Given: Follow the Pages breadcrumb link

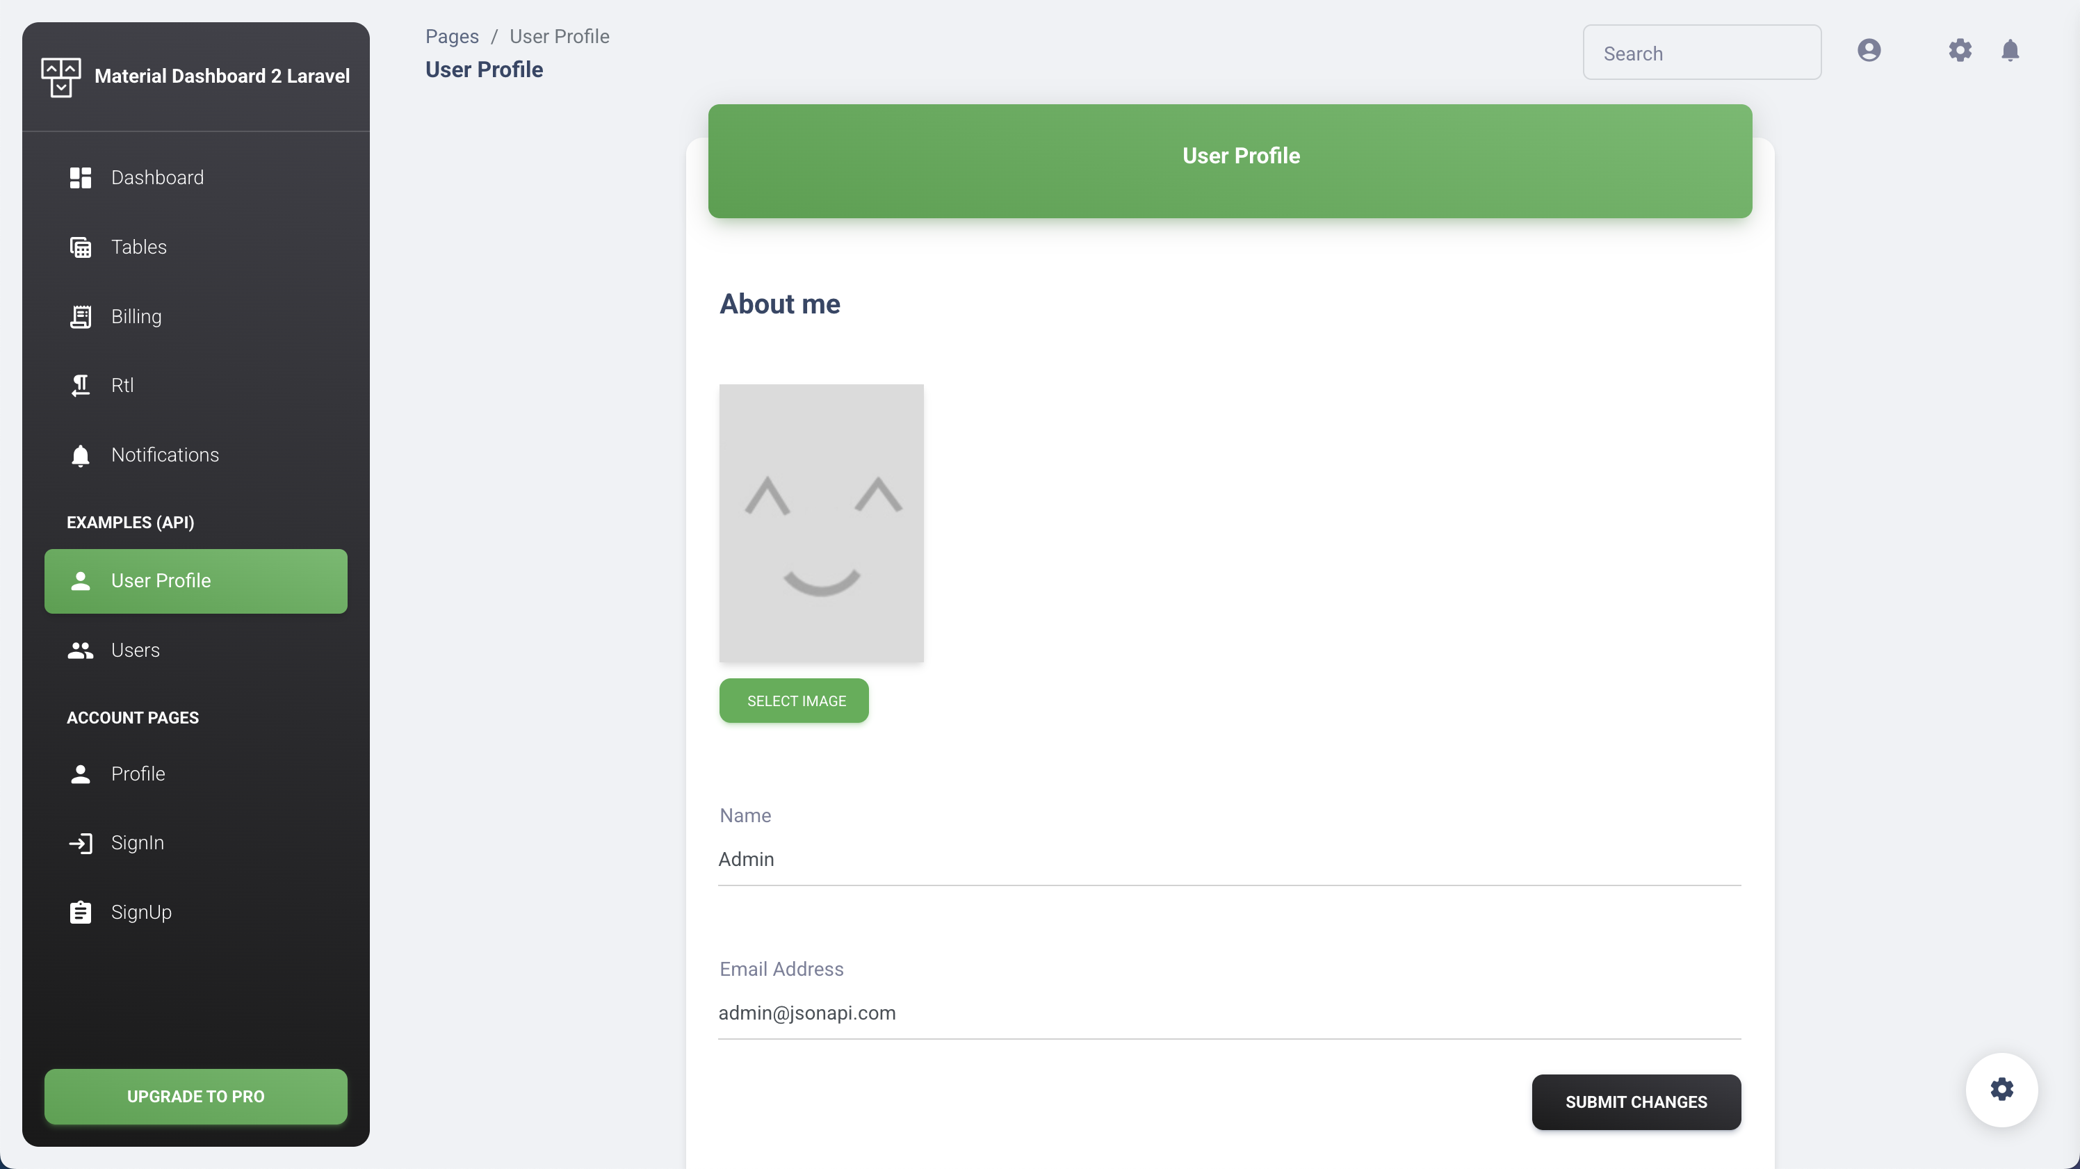Looking at the screenshot, I should coord(451,36).
